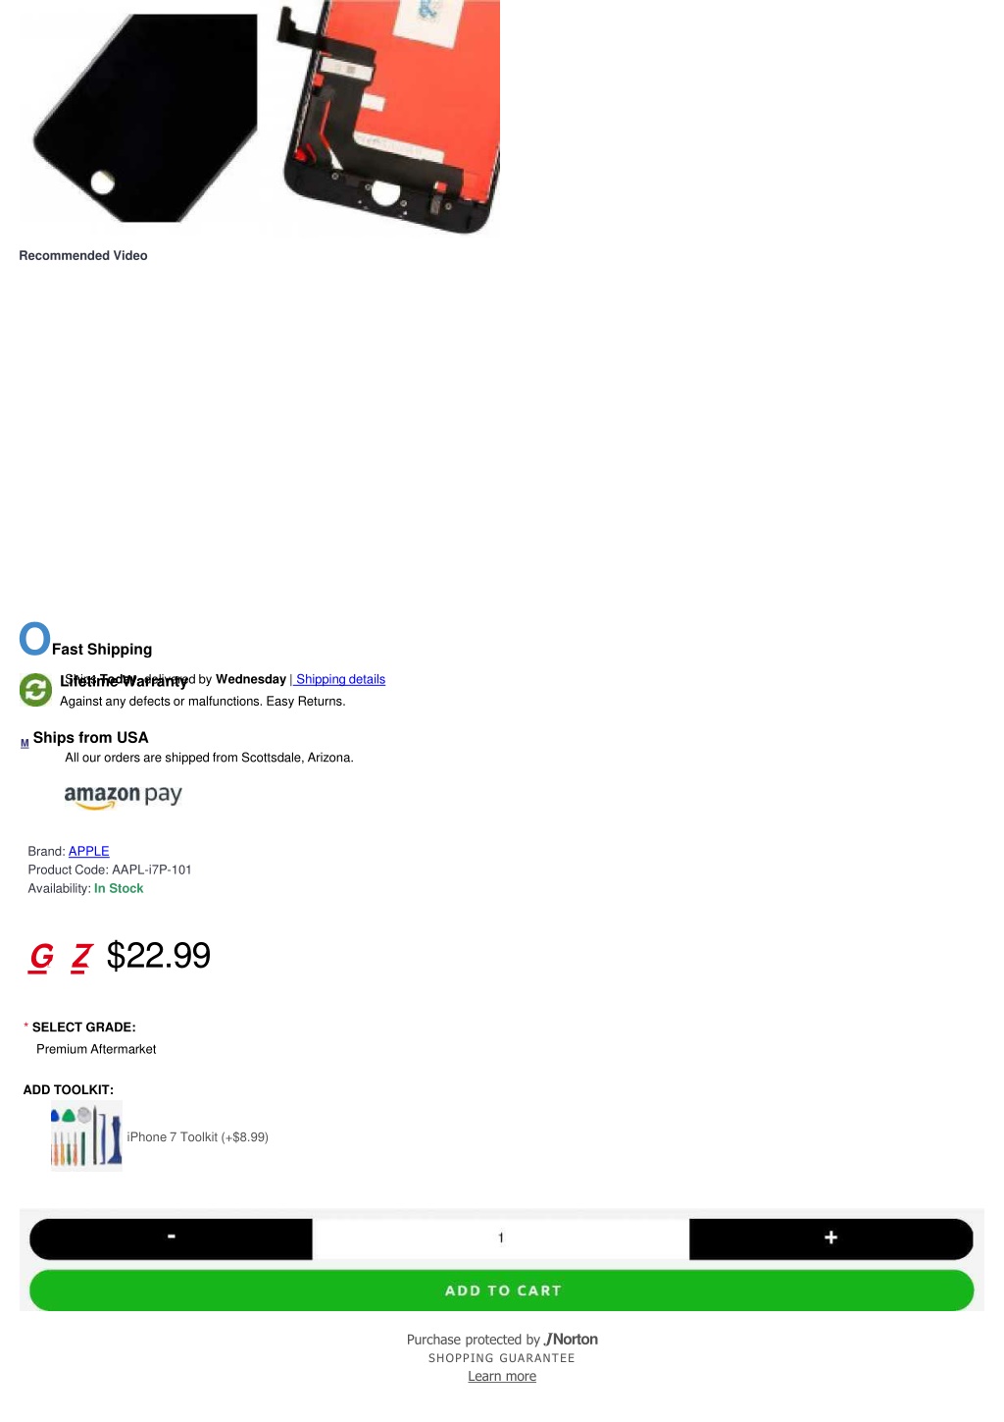The image size is (1004, 1422).
Task: Open the Shipping details link
Action: coord(340,679)
